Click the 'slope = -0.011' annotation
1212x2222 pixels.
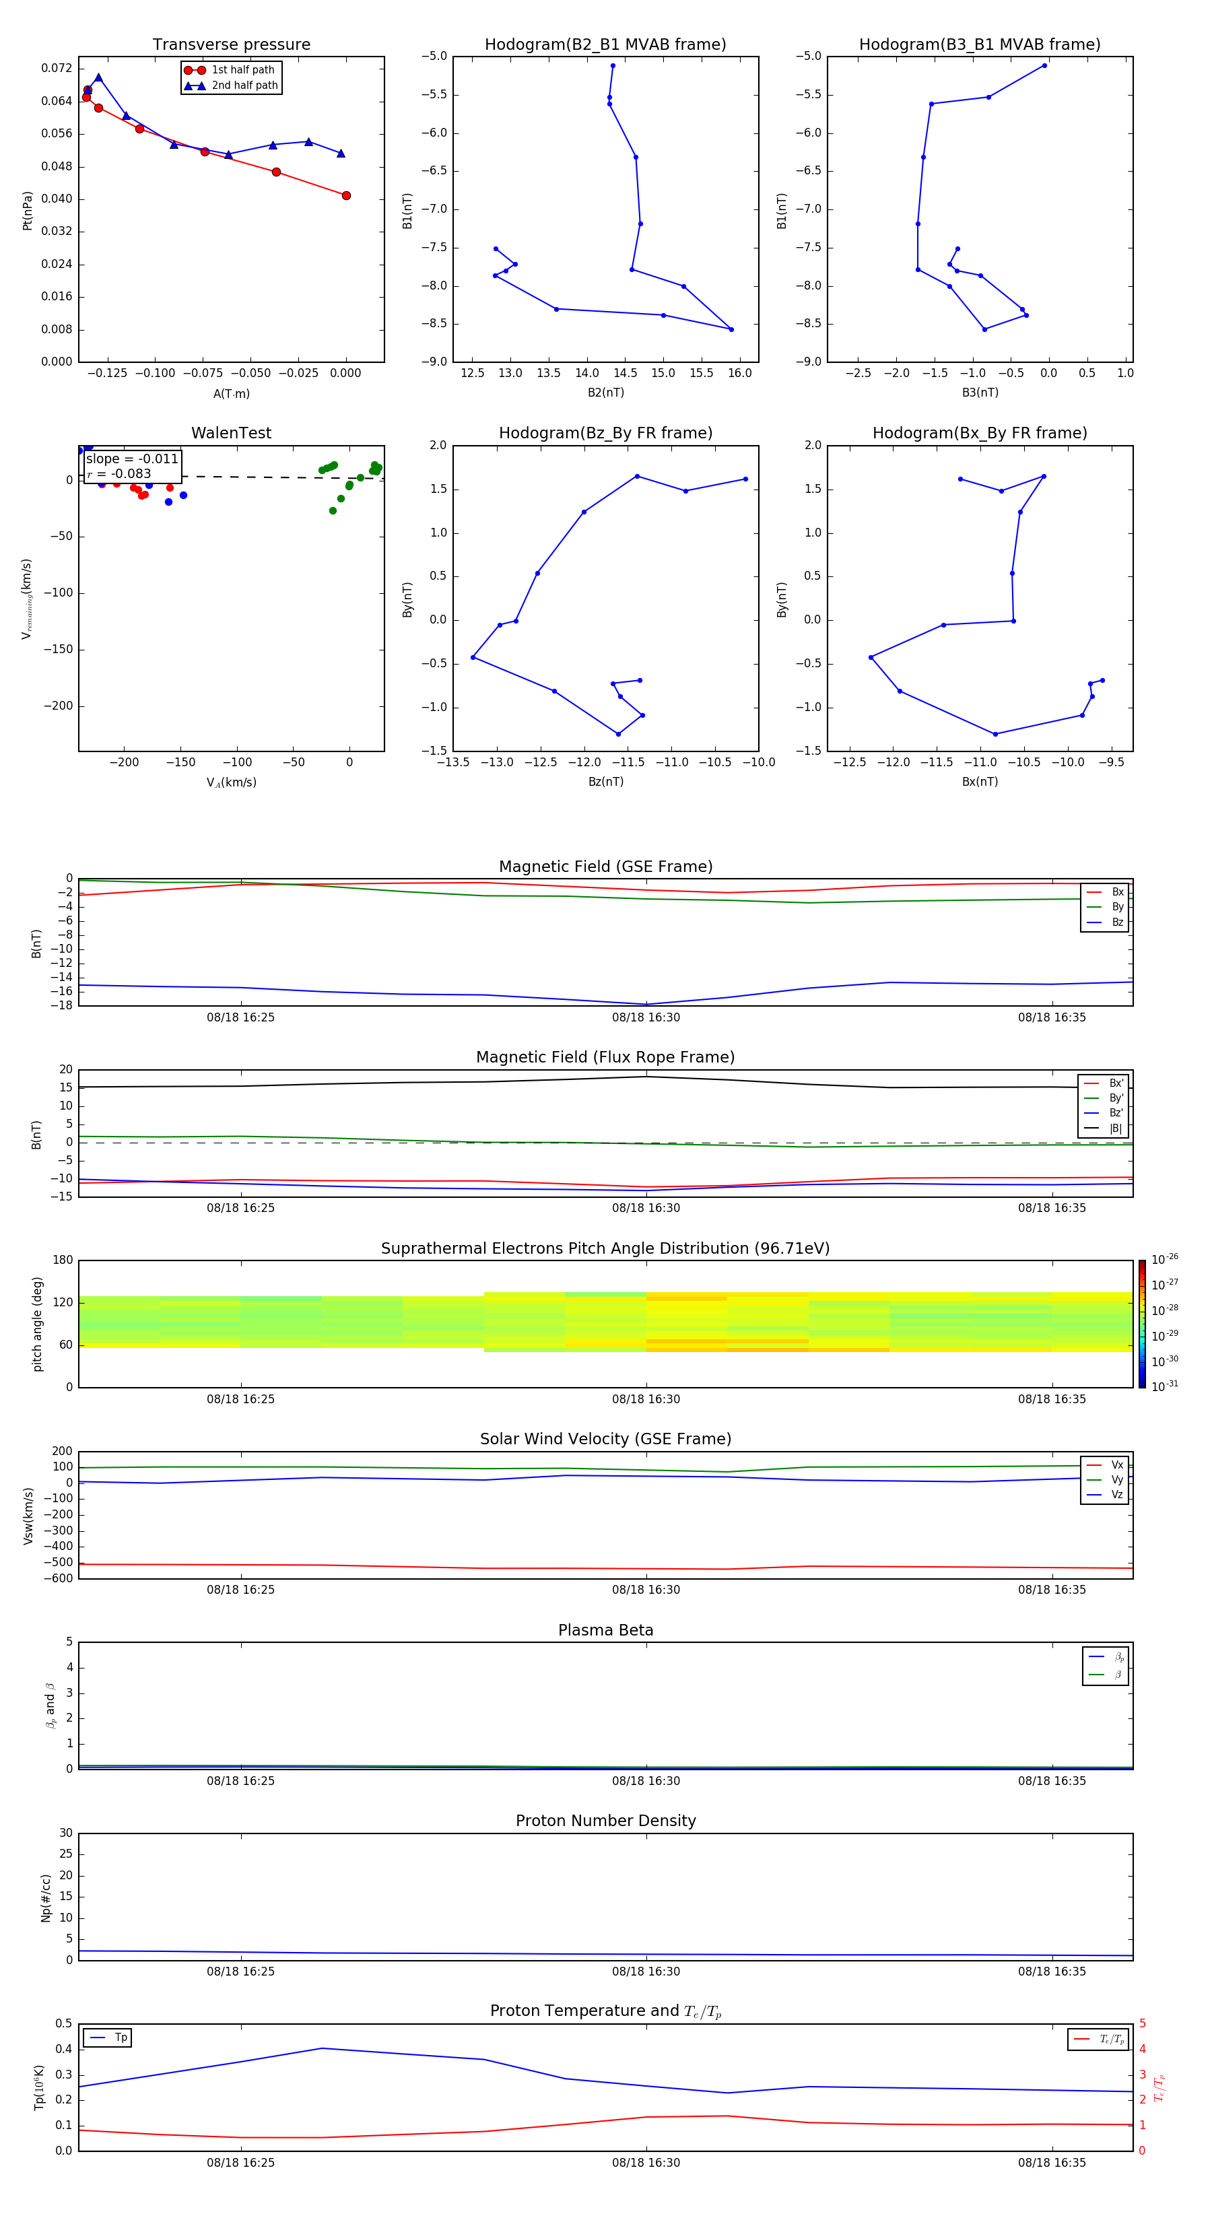132,459
